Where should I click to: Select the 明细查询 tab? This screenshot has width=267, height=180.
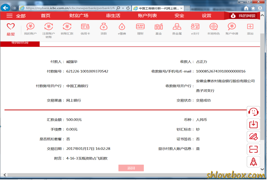tap(20, 43)
